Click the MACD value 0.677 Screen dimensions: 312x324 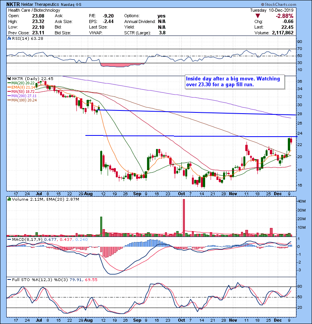50,240
